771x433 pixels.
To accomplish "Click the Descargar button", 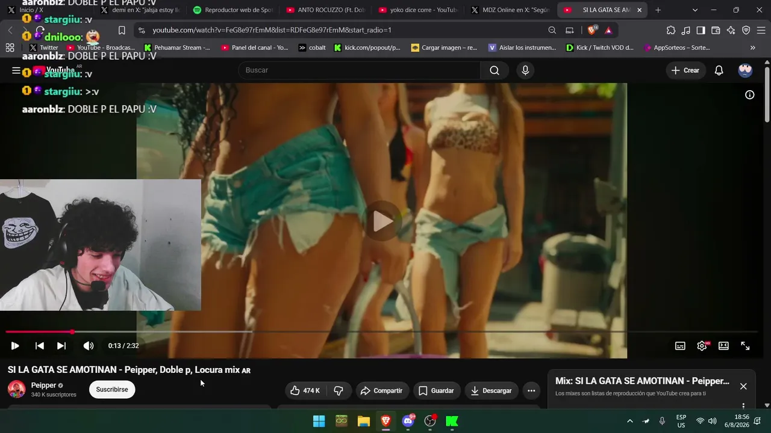I will coord(491,391).
